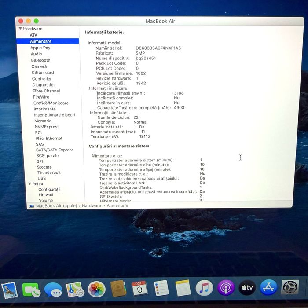Click the Fabricat value SMP
The height and width of the screenshot is (308, 308).
point(140,53)
